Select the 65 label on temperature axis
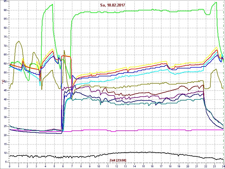The height and width of the screenshot is (169, 225). [5, 55]
